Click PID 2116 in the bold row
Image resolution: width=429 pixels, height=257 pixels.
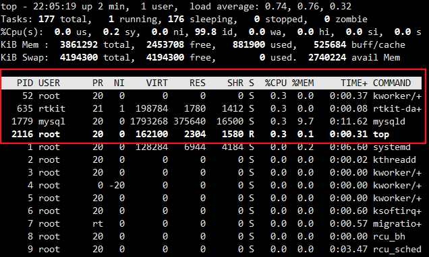[22, 135]
